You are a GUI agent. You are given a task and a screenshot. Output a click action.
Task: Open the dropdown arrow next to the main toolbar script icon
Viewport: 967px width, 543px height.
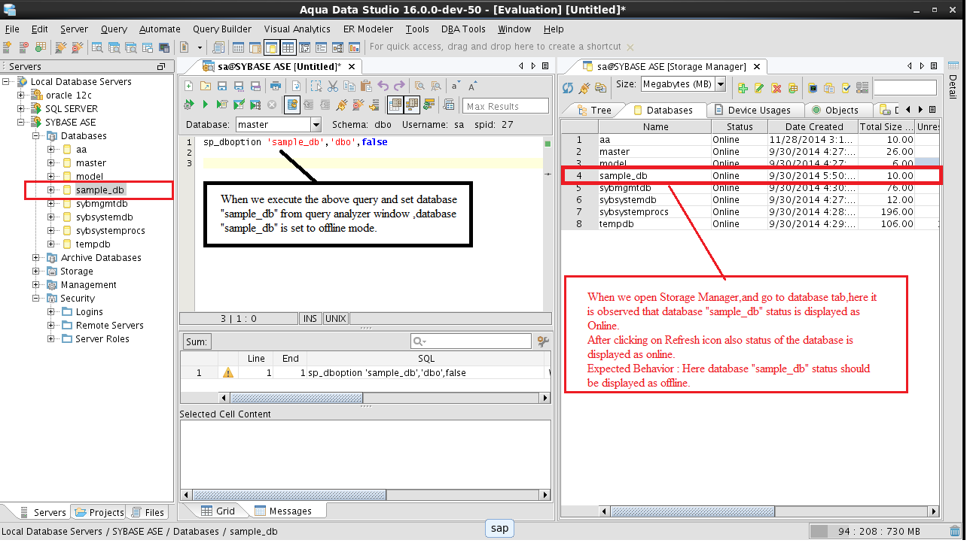(199, 47)
